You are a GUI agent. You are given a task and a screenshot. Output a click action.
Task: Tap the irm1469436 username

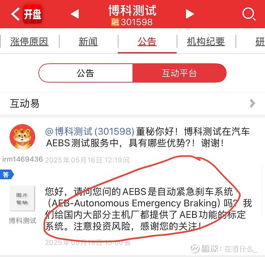pyautogui.click(x=23, y=159)
